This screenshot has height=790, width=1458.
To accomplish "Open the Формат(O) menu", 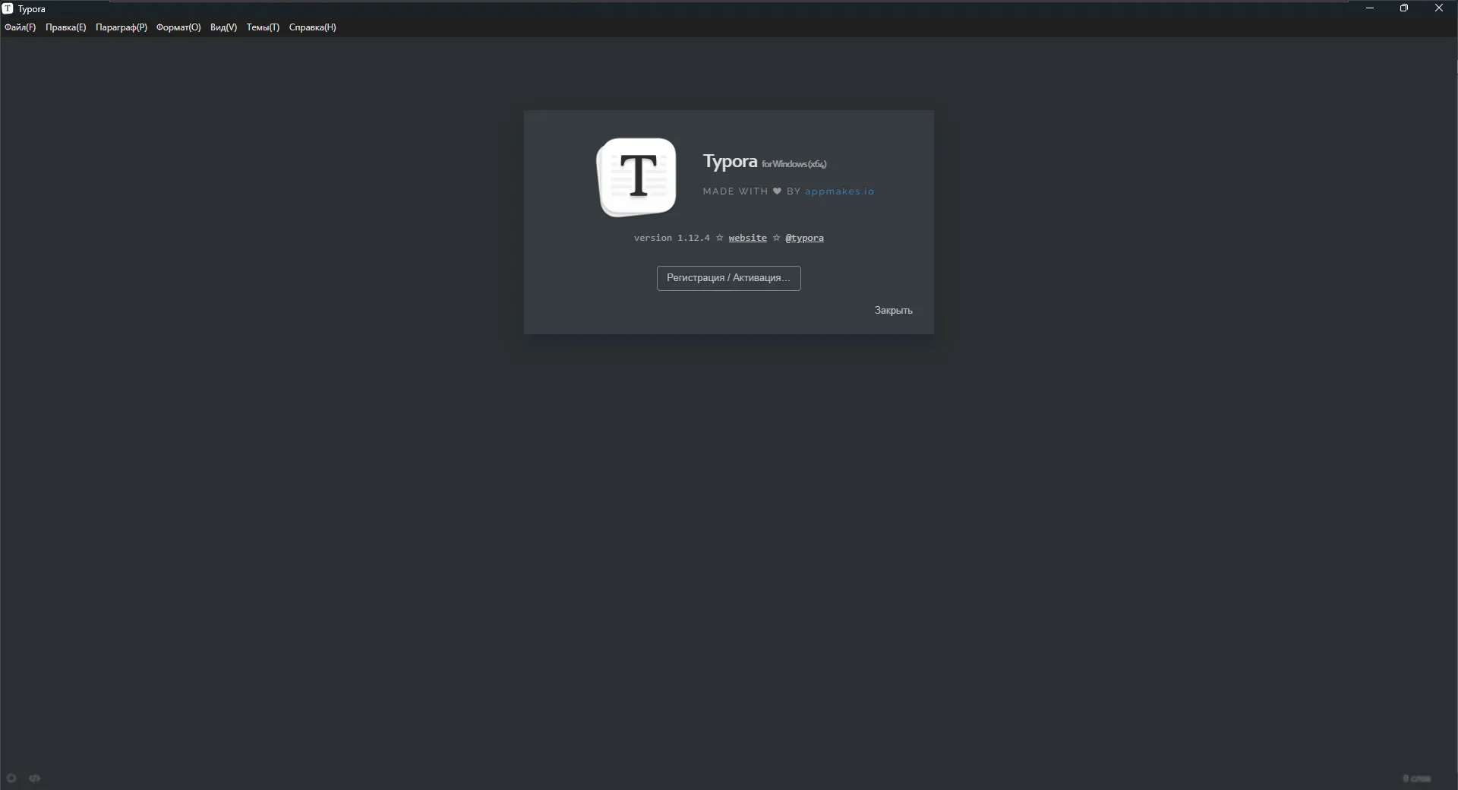I will click(x=178, y=27).
